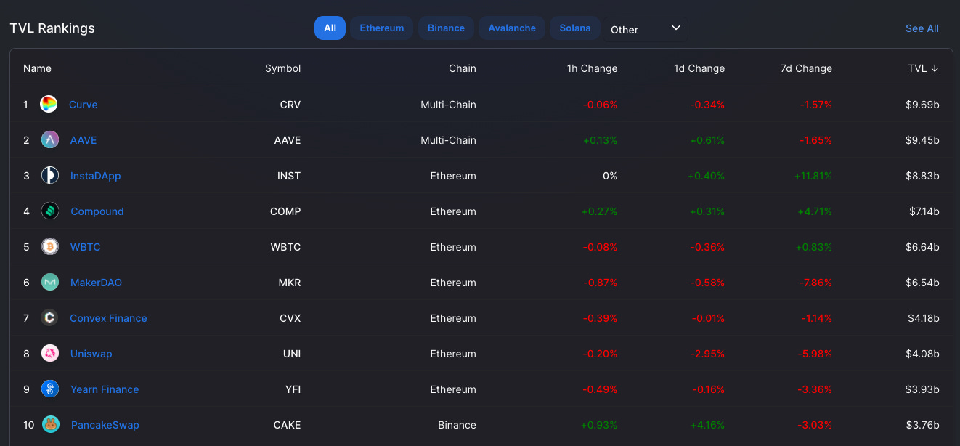Click the $3.76b TVL value

point(922,425)
